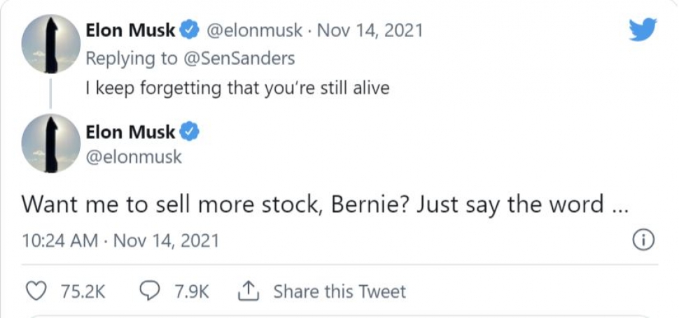Viewport: 679px width, 318px height.
Task: Open the tweet info circle icon
Action: [643, 241]
